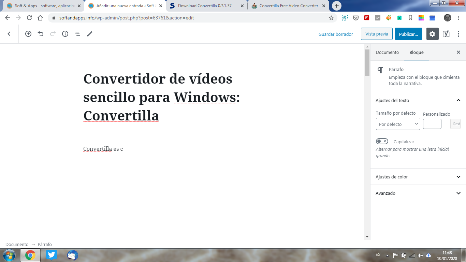Switch to Convertilla Free Video Converter tab
466x262 pixels.
[x=288, y=6]
